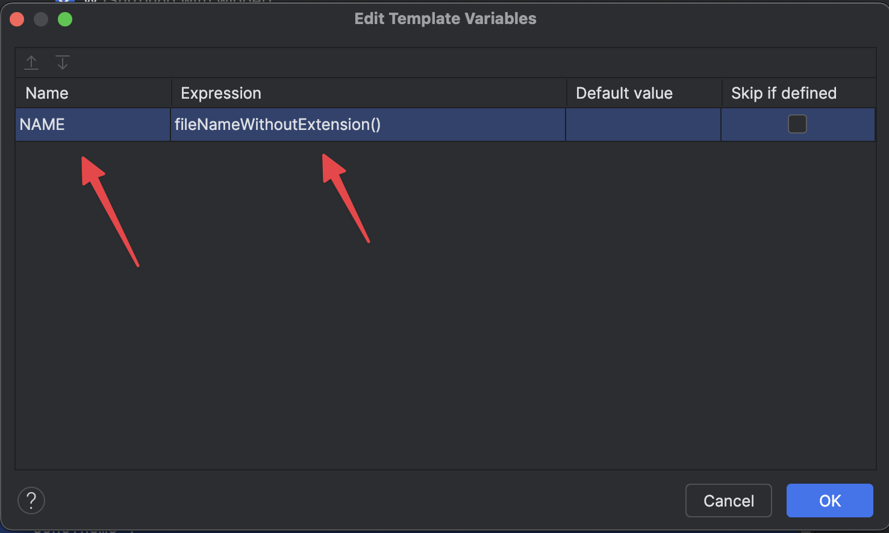Click empty toolbar space beside the move-down arrow
Screen dimensions: 889x533
point(470,63)
